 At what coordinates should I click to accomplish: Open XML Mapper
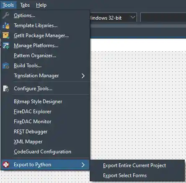point(45,142)
